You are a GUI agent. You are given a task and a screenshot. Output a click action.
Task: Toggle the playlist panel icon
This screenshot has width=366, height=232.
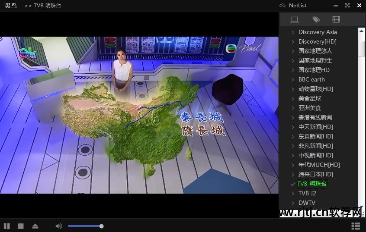click(356, 226)
